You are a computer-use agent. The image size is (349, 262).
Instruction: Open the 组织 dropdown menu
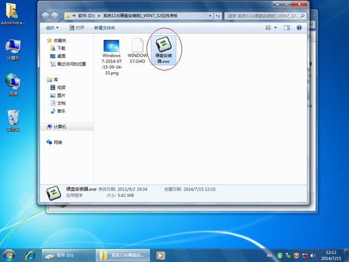[x=52, y=27]
